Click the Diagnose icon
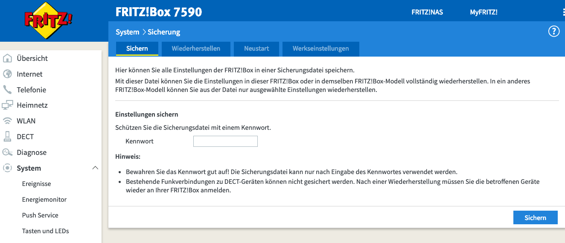Image resolution: width=565 pixels, height=243 pixels. 8,152
